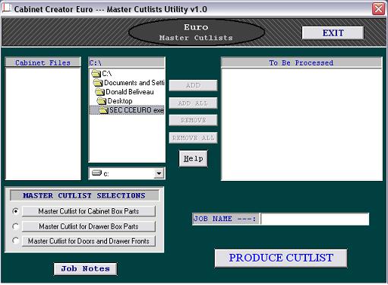Click the EXIT button
Screen dimensions: 388x285
(333, 33)
